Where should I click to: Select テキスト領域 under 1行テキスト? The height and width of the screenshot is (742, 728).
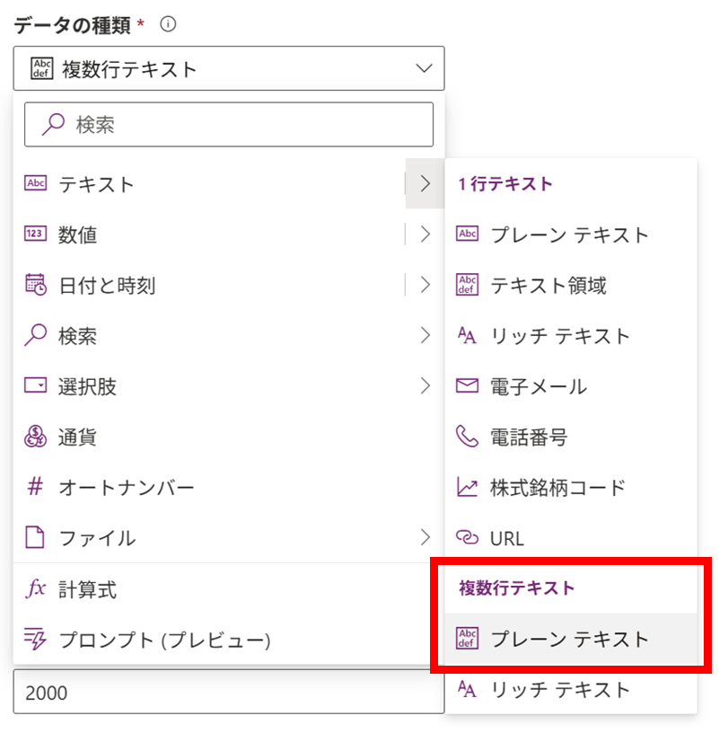click(548, 286)
